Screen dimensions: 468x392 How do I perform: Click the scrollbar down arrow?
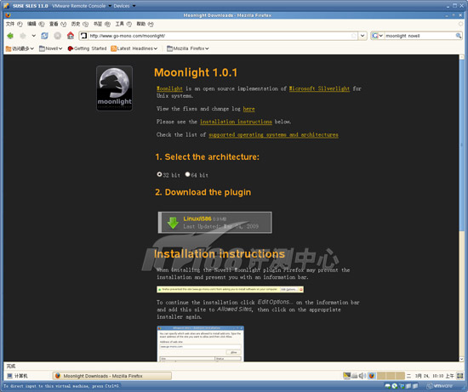[x=462, y=359]
